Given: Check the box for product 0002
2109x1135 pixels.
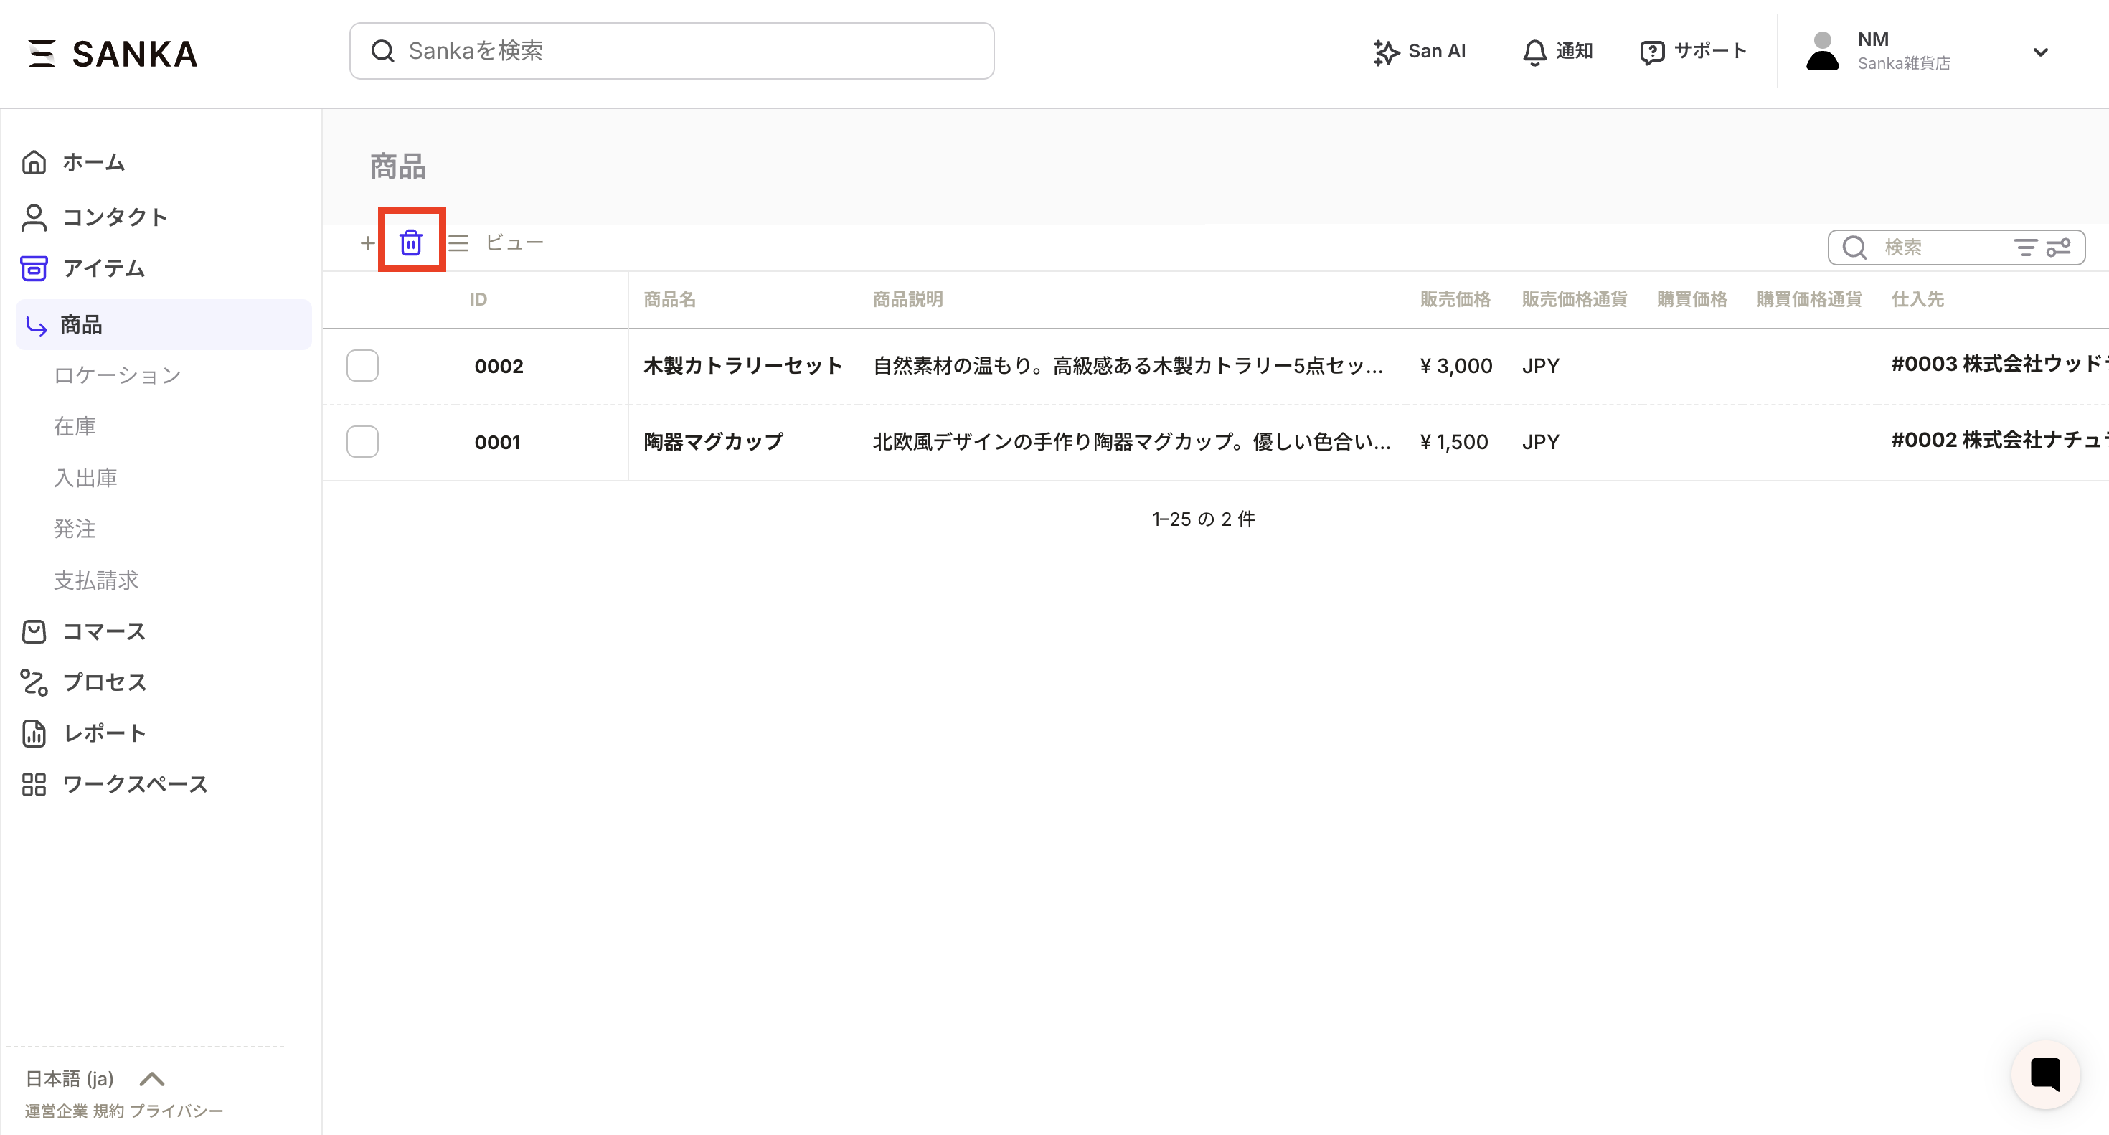Looking at the screenshot, I should click(362, 366).
